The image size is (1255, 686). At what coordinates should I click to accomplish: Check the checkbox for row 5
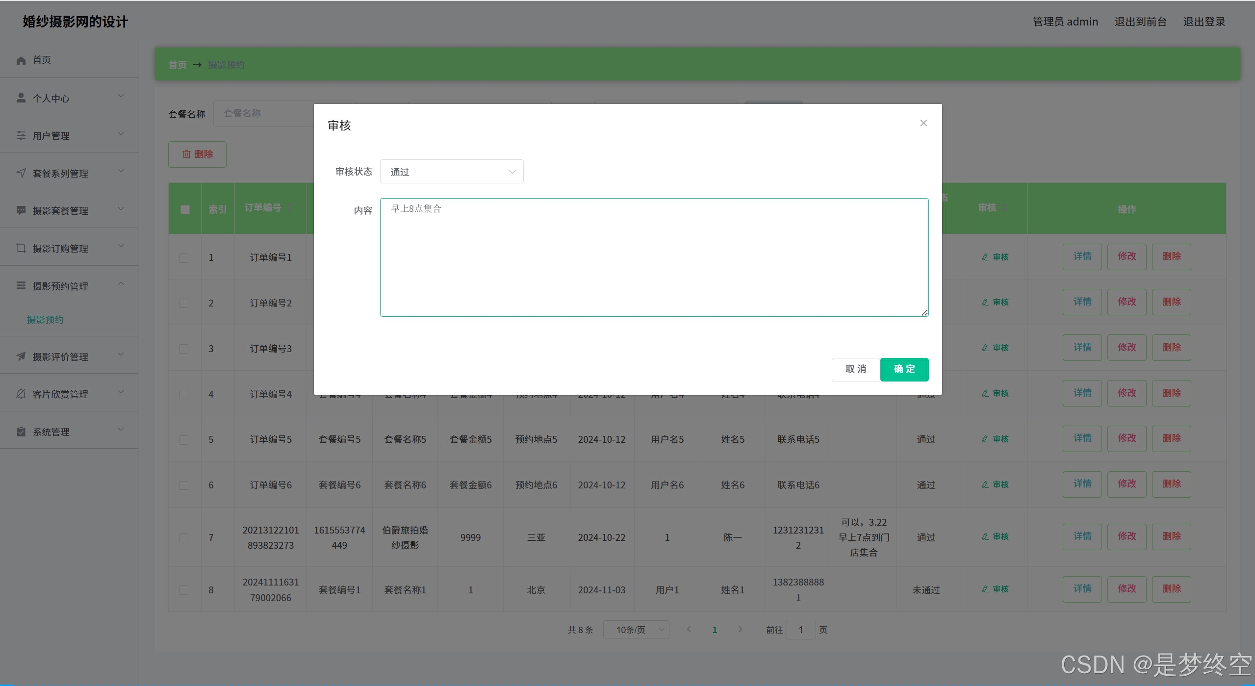(x=183, y=440)
